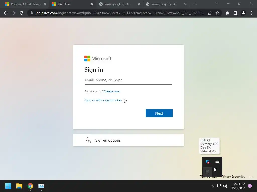Click the browser forward arrow

click(14, 13)
